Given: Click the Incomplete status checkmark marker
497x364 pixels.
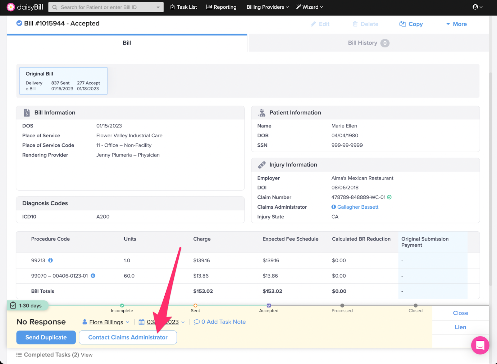Looking at the screenshot, I should (122, 305).
